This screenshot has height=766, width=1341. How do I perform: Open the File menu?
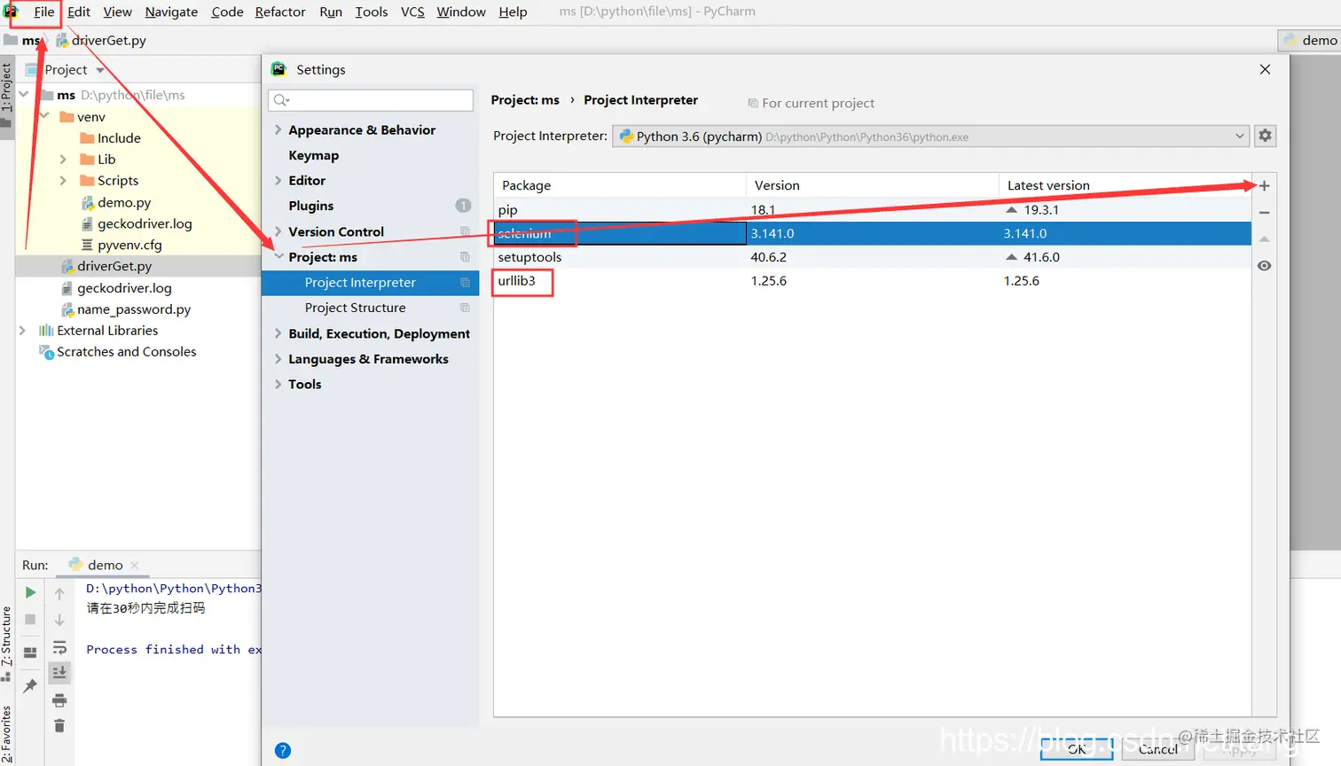coord(43,12)
